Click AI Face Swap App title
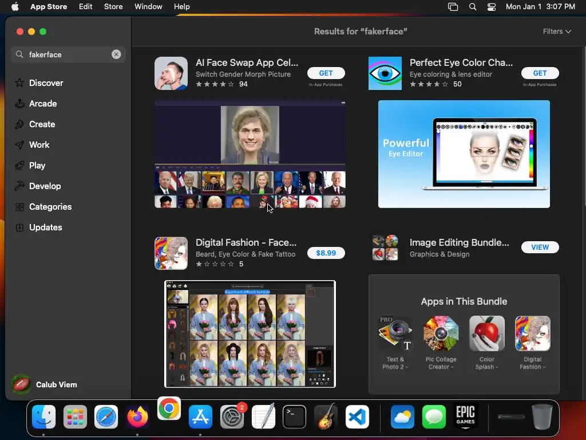The width and height of the screenshot is (586, 440). click(247, 62)
